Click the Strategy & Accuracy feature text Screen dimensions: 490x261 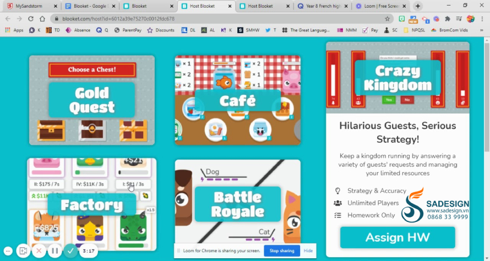pyautogui.click(x=377, y=191)
